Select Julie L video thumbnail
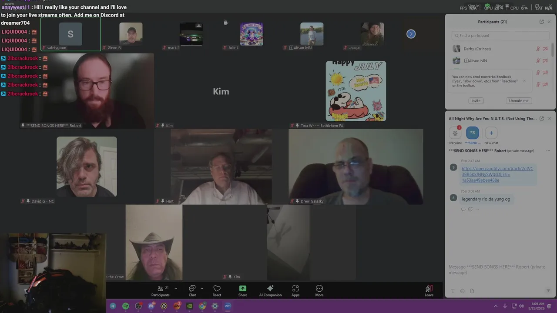This screenshot has height=313, width=557. (x=252, y=34)
